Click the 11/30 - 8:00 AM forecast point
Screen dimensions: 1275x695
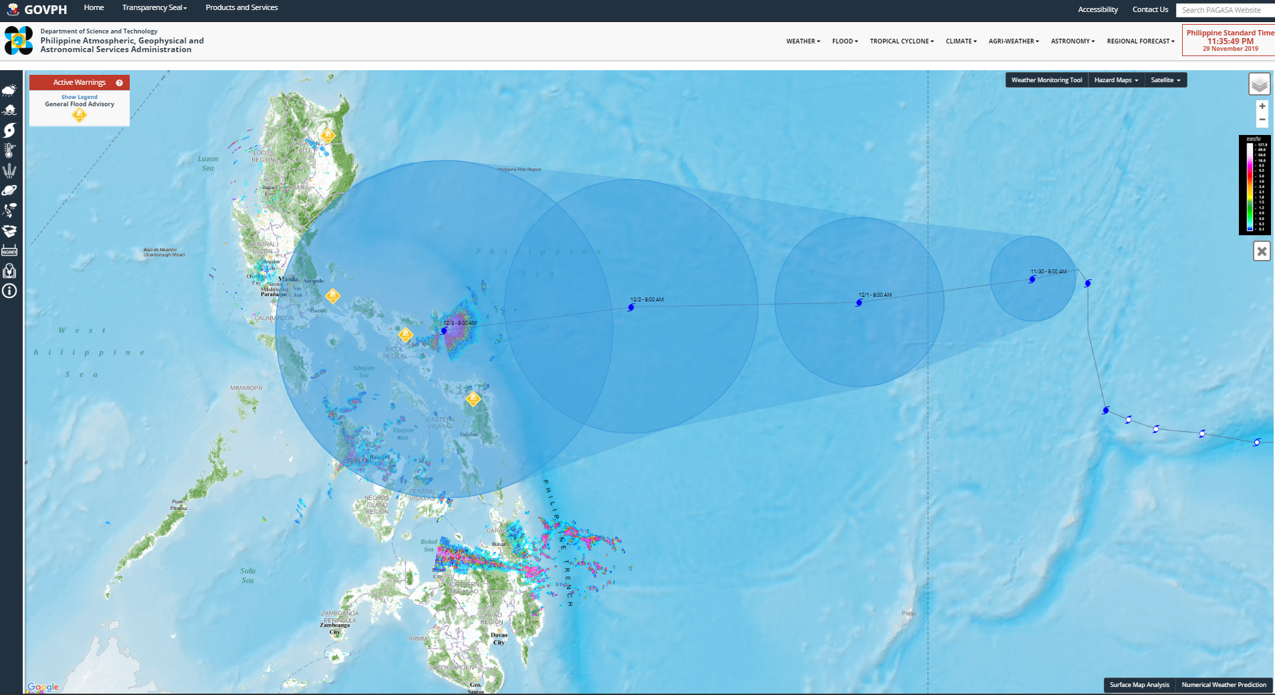coord(1032,279)
